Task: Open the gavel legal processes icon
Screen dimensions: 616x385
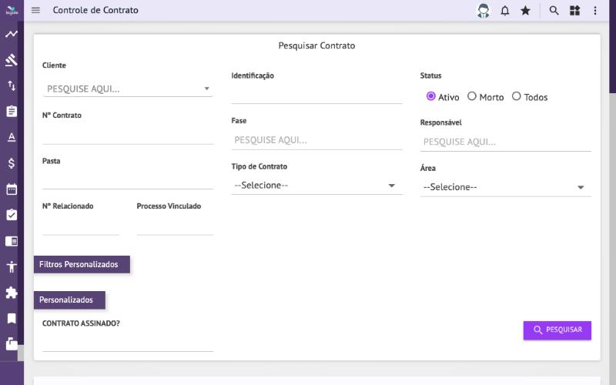Action: click(x=12, y=60)
